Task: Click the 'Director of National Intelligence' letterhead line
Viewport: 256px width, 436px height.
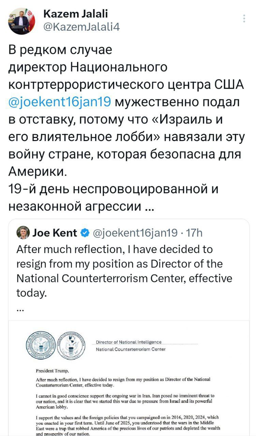Action: pos(129,342)
